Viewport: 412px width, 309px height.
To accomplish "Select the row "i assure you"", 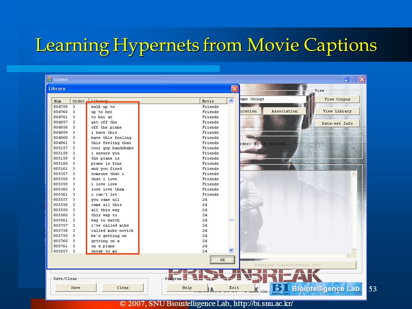I will (140, 153).
